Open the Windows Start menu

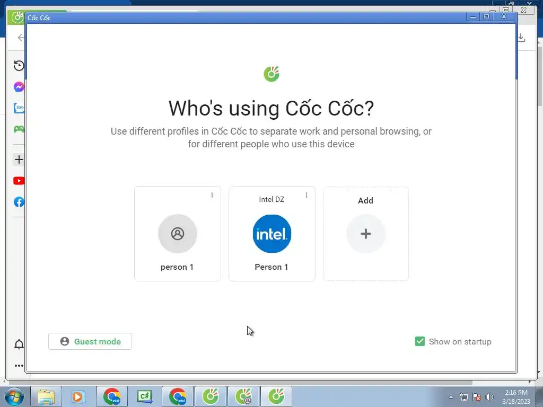14,396
